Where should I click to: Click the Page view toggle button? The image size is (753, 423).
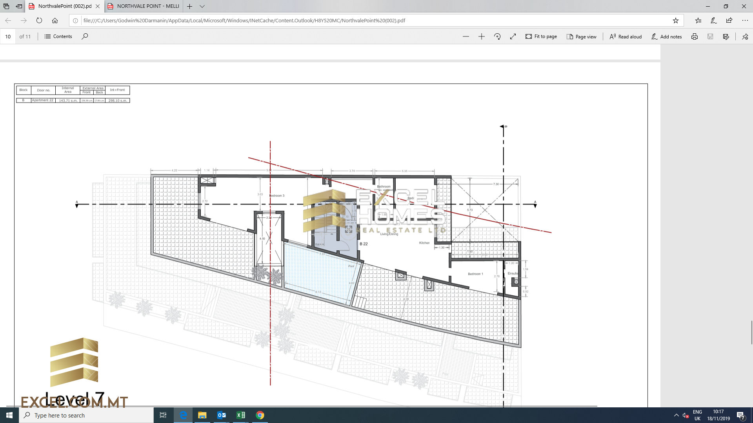tap(582, 36)
